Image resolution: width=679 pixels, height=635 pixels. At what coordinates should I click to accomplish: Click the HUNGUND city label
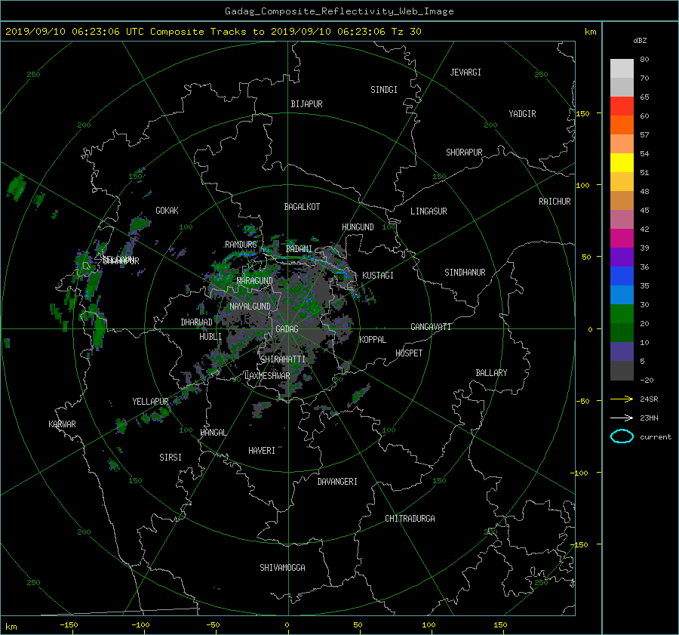point(358,227)
